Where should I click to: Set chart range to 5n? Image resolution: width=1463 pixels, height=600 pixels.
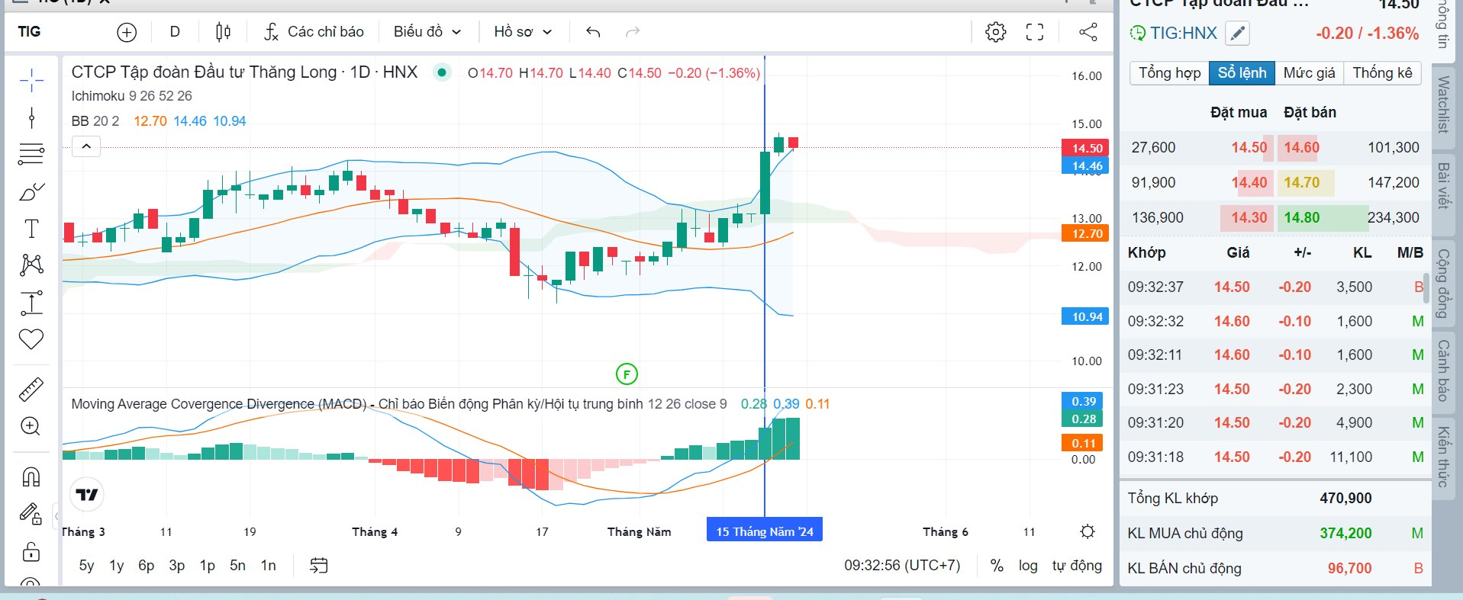click(238, 566)
